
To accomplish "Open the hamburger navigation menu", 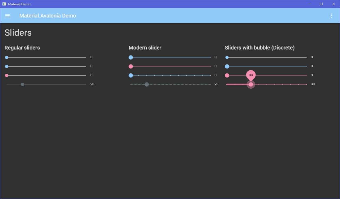I will pos(8,16).
